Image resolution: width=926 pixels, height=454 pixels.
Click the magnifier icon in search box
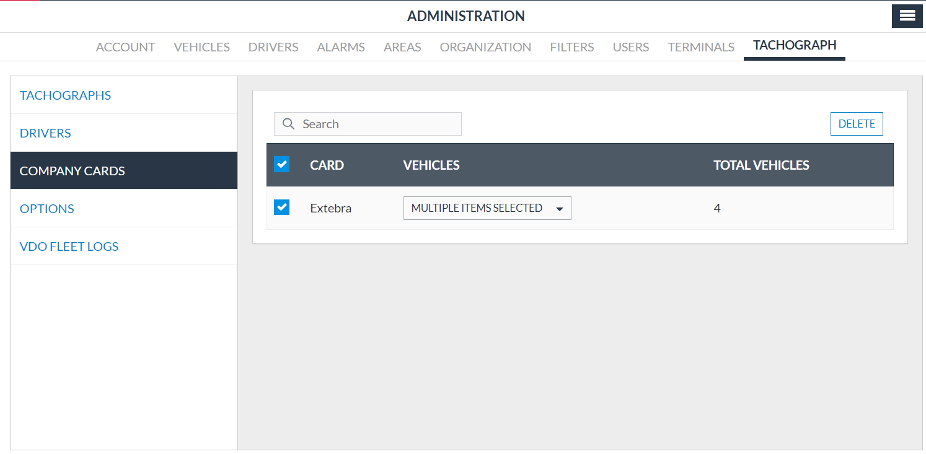(288, 124)
